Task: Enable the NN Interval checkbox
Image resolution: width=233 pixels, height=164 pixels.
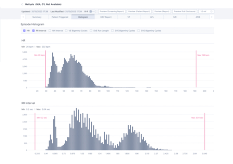Action: tap(50, 31)
